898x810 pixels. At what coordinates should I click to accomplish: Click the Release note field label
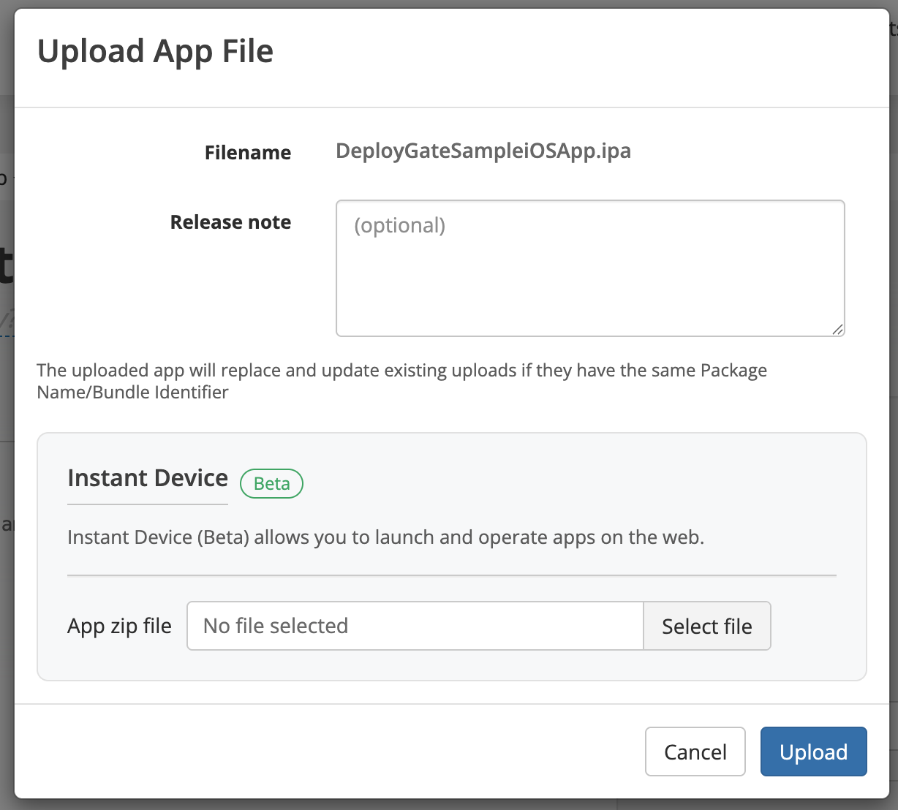[230, 222]
